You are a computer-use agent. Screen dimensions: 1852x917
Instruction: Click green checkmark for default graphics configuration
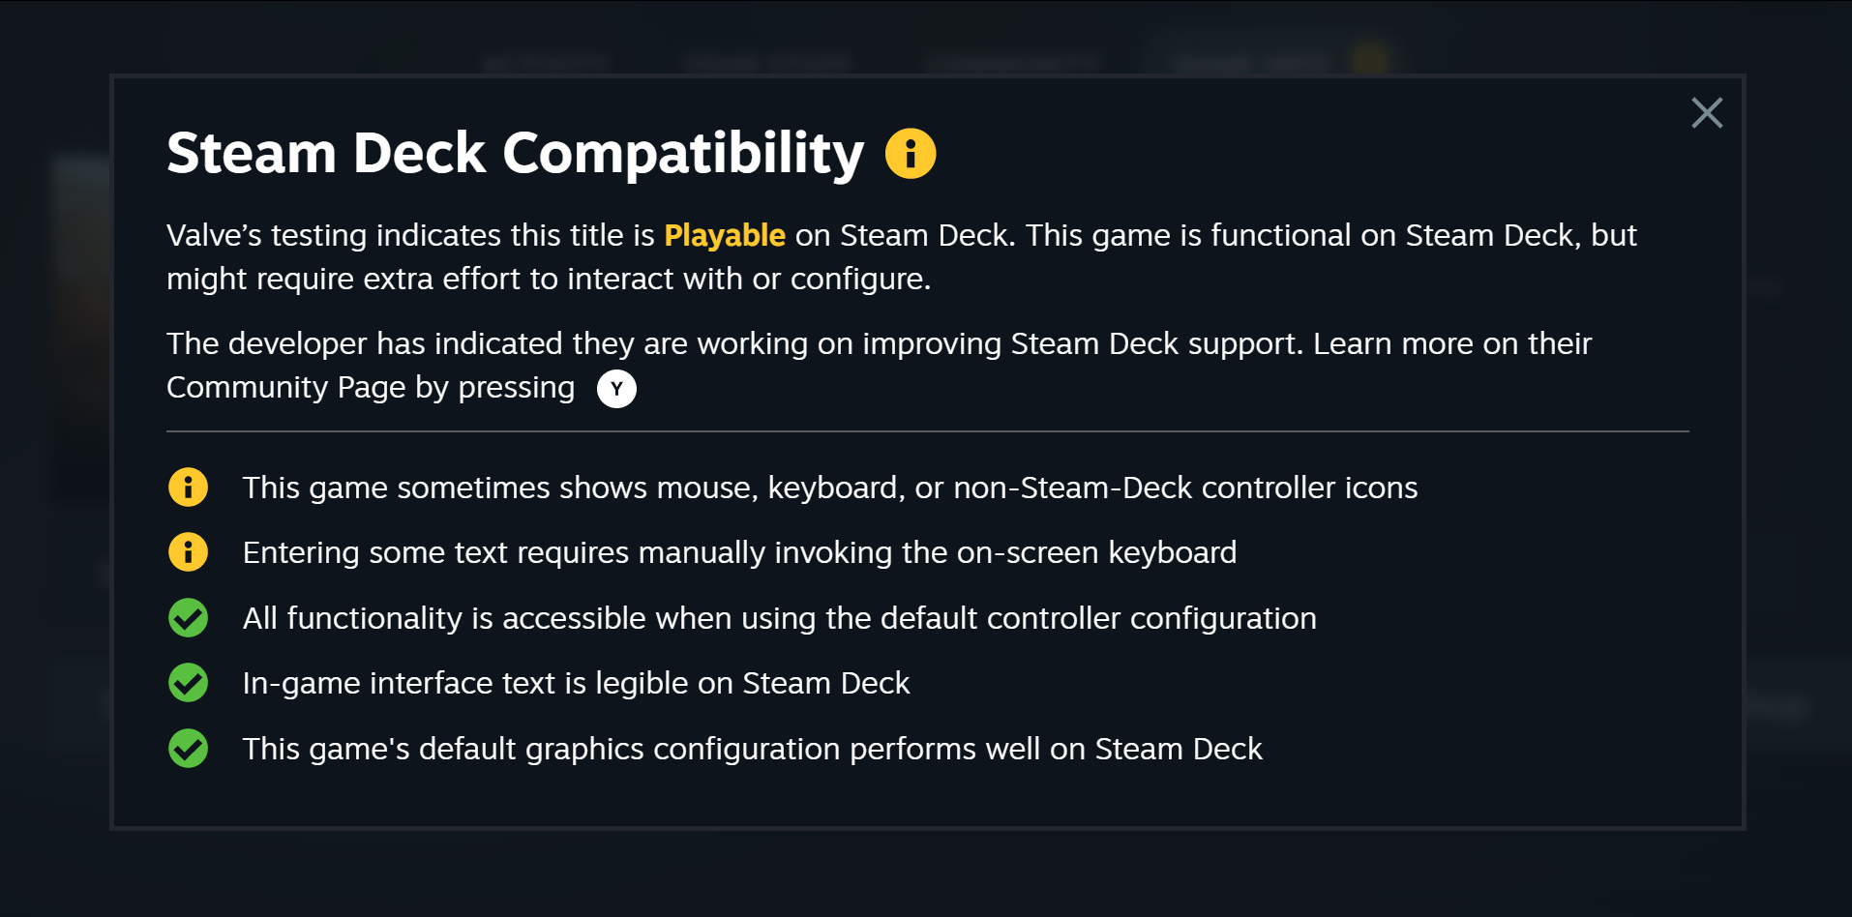pyautogui.click(x=189, y=749)
